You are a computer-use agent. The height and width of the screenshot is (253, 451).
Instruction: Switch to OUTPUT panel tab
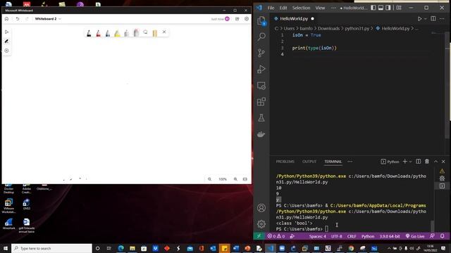point(309,162)
